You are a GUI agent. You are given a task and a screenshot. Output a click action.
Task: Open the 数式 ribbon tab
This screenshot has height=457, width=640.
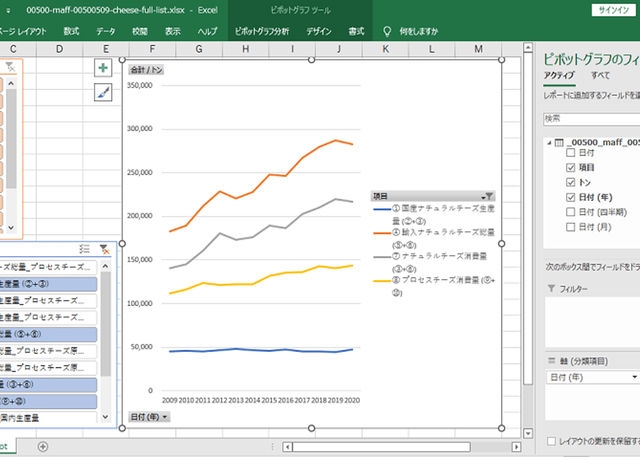coord(71,31)
